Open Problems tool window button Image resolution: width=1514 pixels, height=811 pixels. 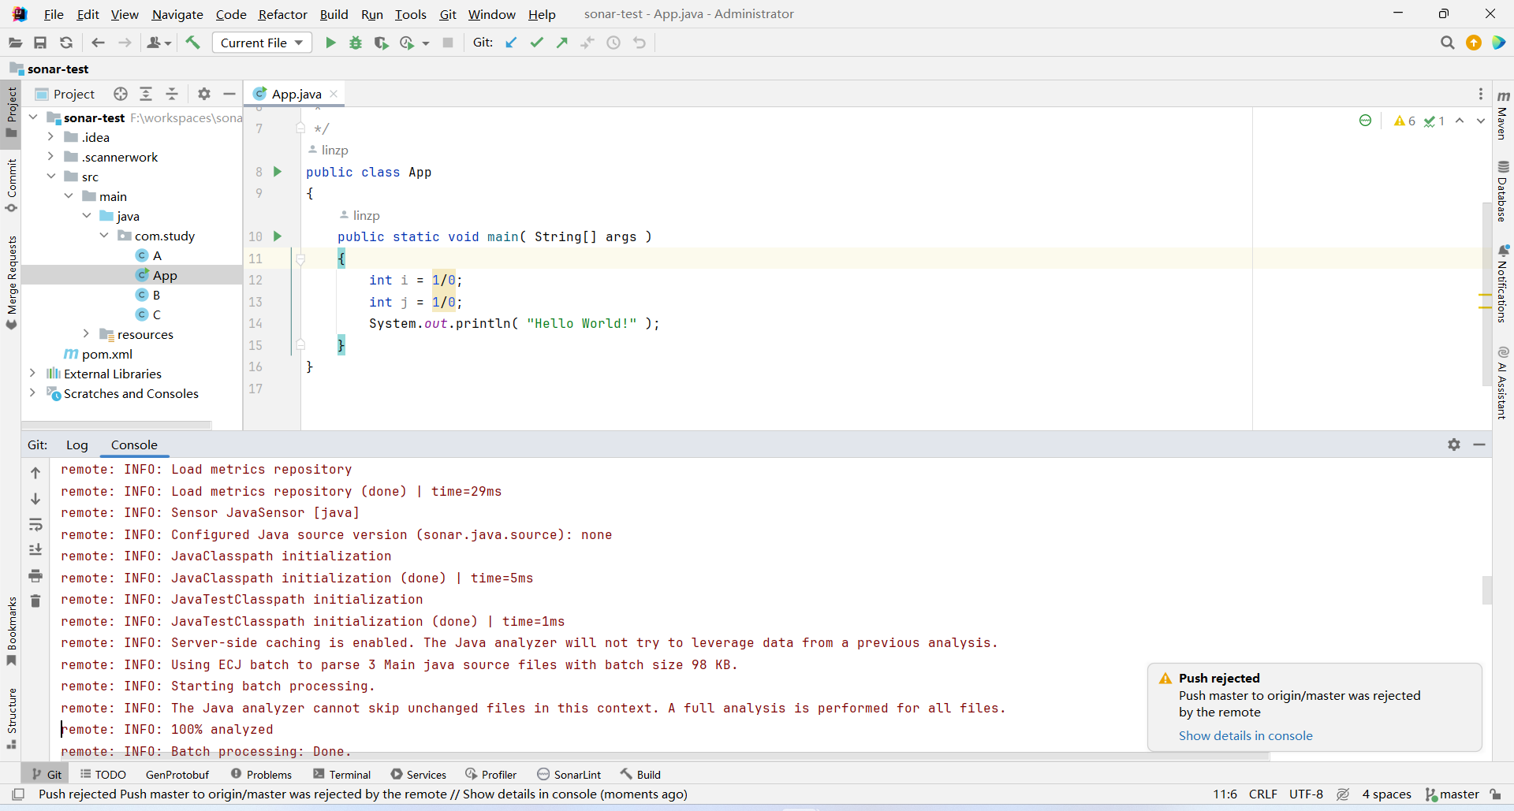pos(262,775)
